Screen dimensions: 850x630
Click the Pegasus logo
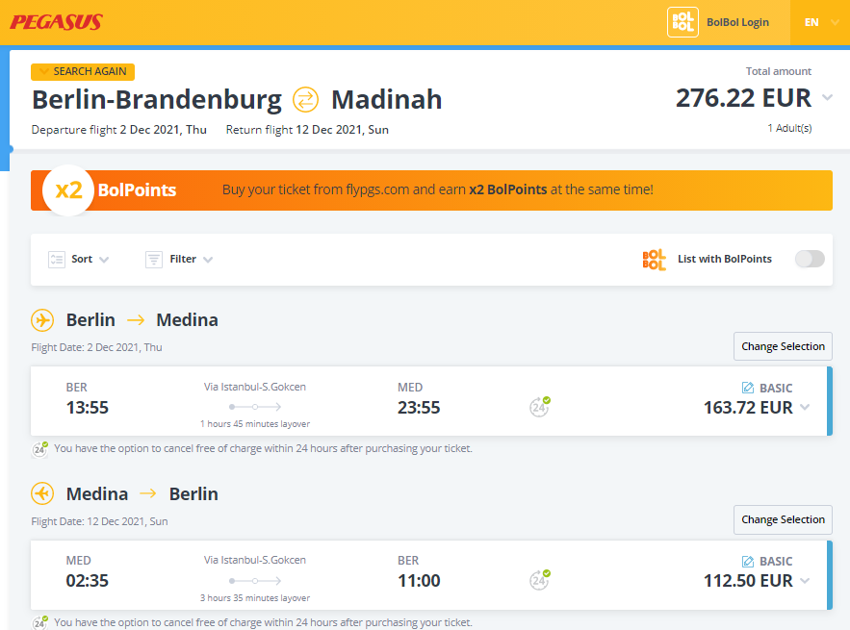[x=57, y=22]
